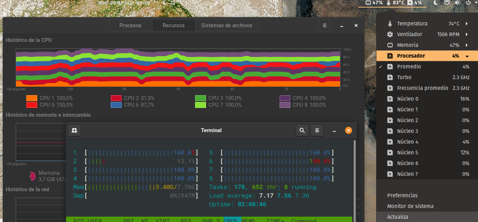This screenshot has height=222, width=478.
Task: Open the Terminal hamburger menu
Action: tap(317, 130)
